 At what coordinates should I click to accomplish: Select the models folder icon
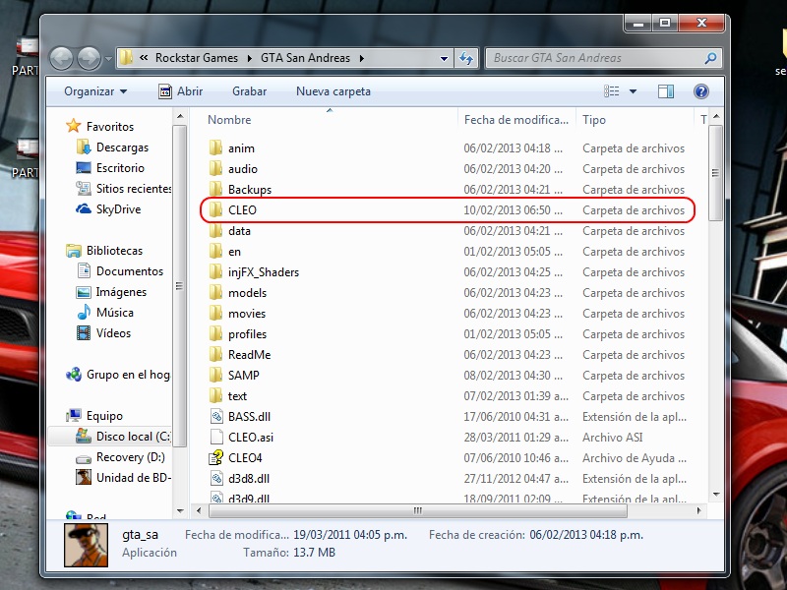(215, 292)
